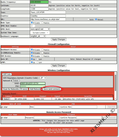Open WiFi country code dropdown
Image resolution: width=119 pixels, height=137 pixels.
tap(43, 78)
